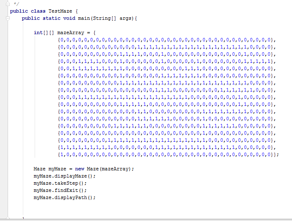292x221 pixels.
Task: Click the 'int[][]' type keyword
Action: pos(43,32)
